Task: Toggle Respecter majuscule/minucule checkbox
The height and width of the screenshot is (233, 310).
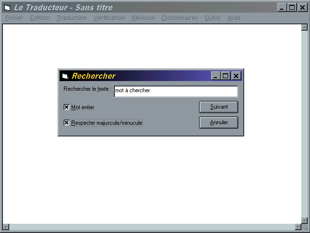Action: [66, 123]
